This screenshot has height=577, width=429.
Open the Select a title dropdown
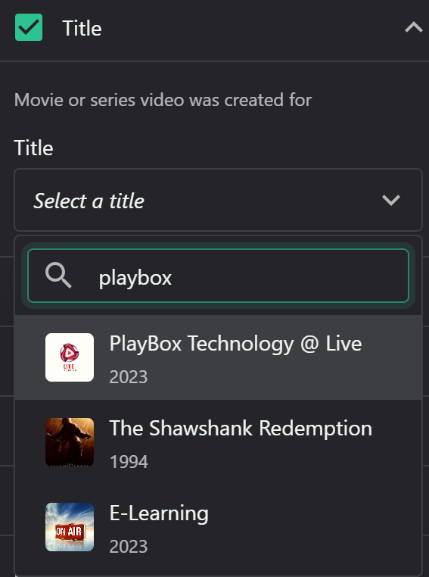click(x=218, y=200)
